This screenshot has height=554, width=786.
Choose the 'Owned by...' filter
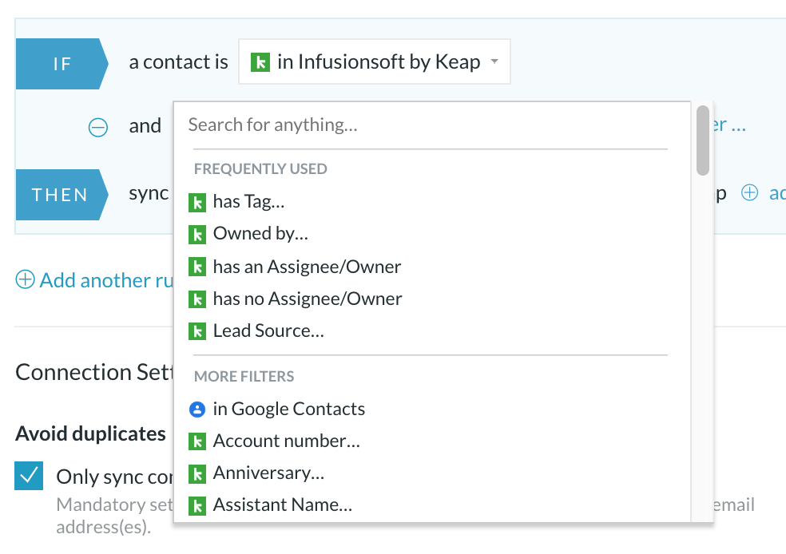click(260, 233)
